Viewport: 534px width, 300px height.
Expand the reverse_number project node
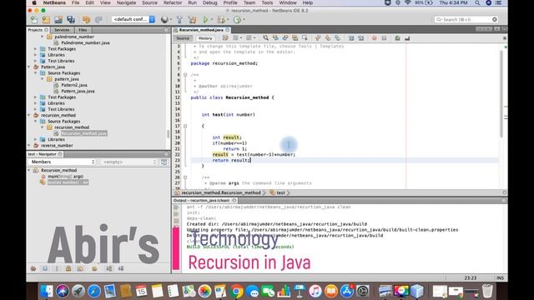(x=29, y=146)
